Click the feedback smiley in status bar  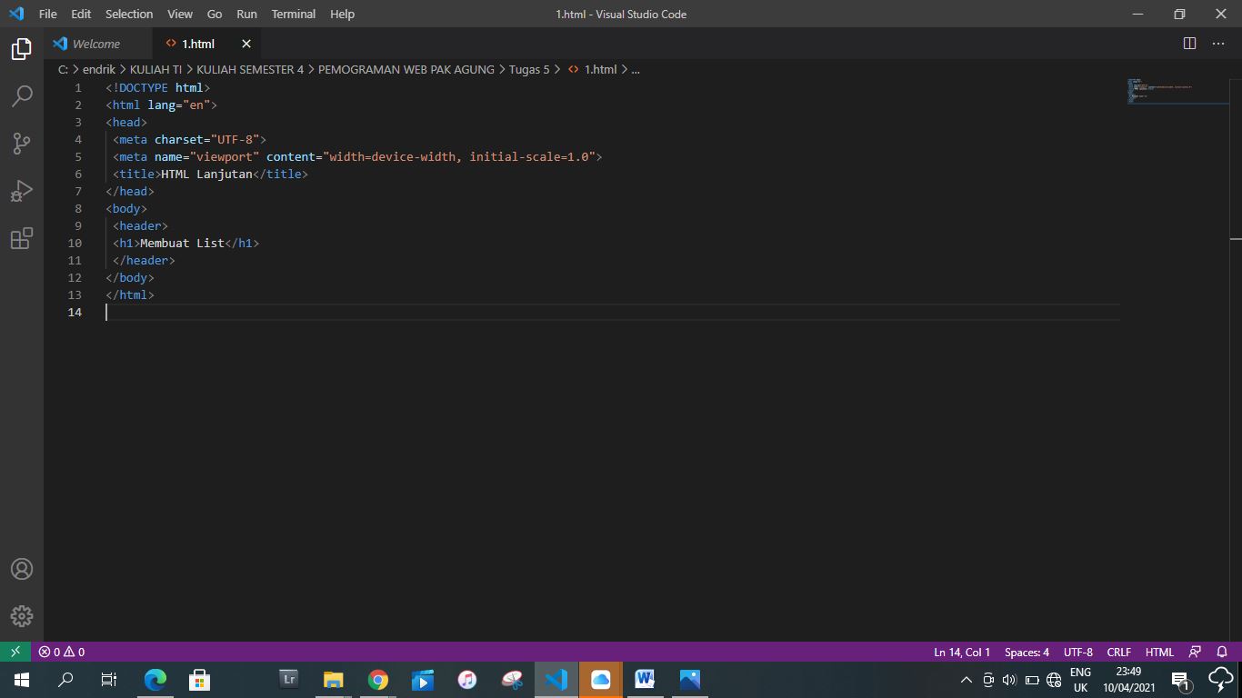[x=1195, y=652]
